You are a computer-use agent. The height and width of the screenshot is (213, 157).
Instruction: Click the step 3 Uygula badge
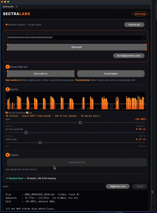[x=8, y=155]
